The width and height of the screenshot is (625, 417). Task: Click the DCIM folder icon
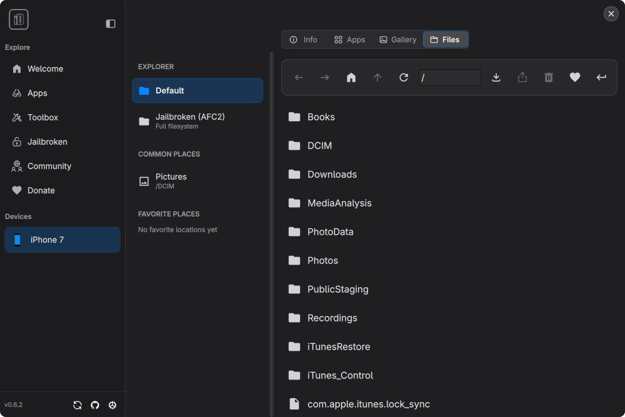(294, 145)
